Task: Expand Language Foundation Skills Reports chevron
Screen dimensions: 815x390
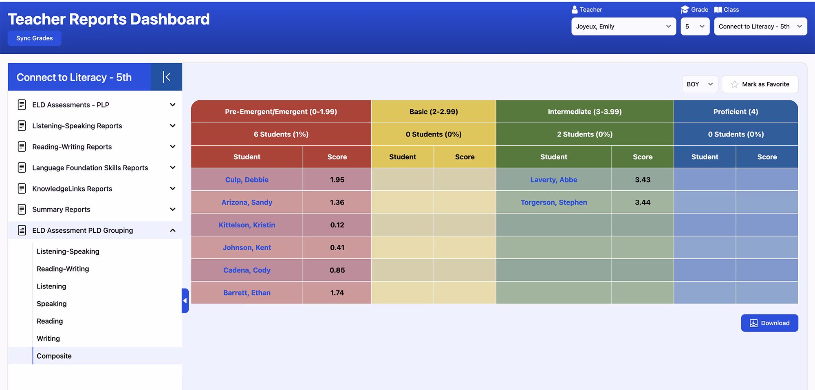Action: coord(173,167)
